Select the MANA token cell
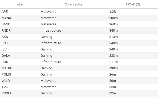158x97 pixels. click(x=20, y=18)
